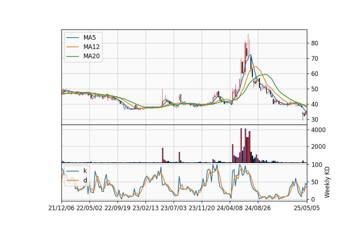Click the 22/09/19 date tick label

118,208
